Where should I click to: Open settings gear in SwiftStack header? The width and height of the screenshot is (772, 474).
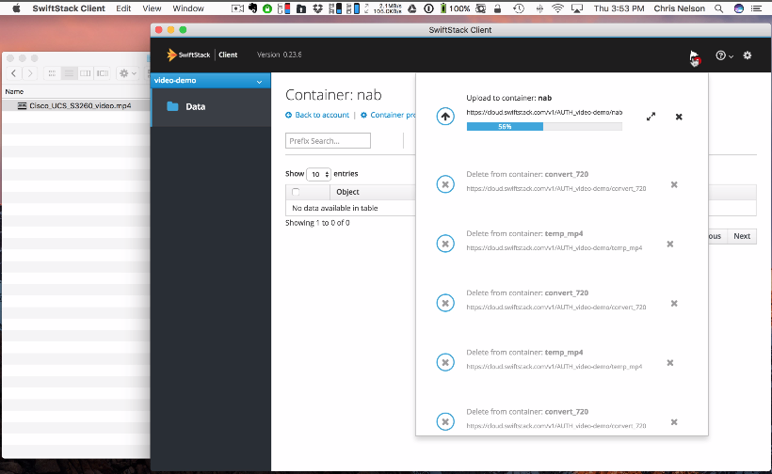(748, 55)
